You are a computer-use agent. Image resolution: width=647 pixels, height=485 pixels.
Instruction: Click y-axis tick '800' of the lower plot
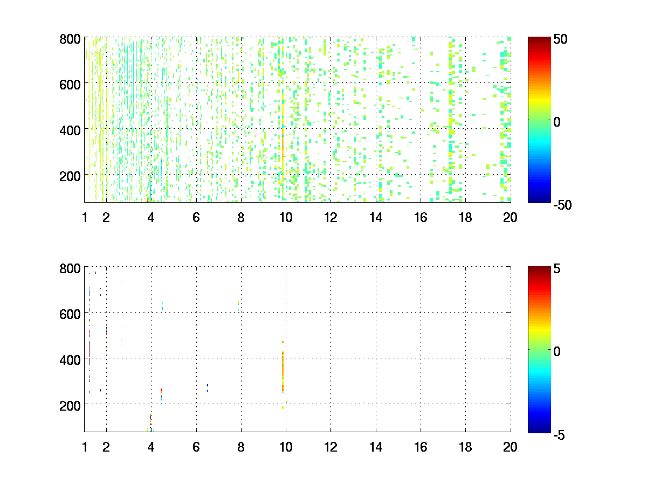click(70, 268)
